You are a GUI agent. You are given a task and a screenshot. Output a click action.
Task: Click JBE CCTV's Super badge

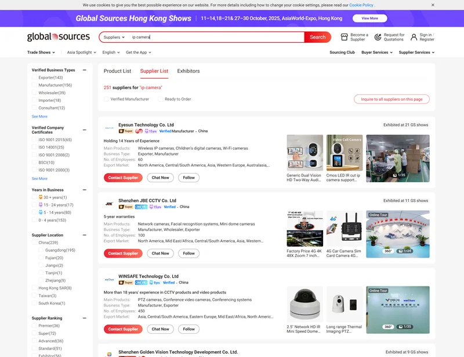tap(126, 207)
